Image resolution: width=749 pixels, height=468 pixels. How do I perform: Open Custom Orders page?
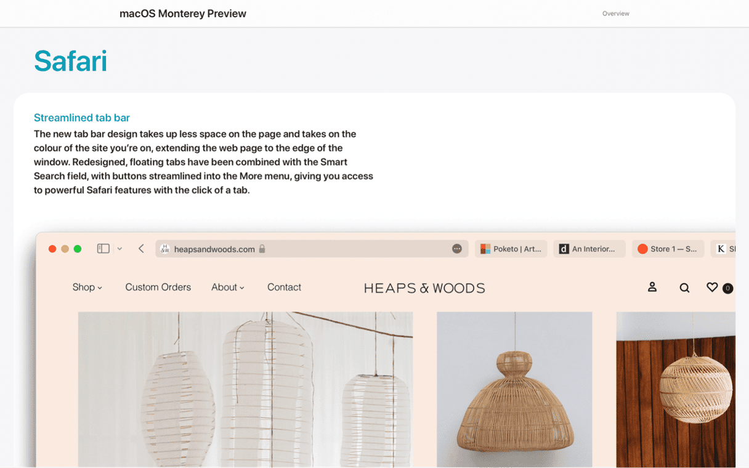point(158,287)
